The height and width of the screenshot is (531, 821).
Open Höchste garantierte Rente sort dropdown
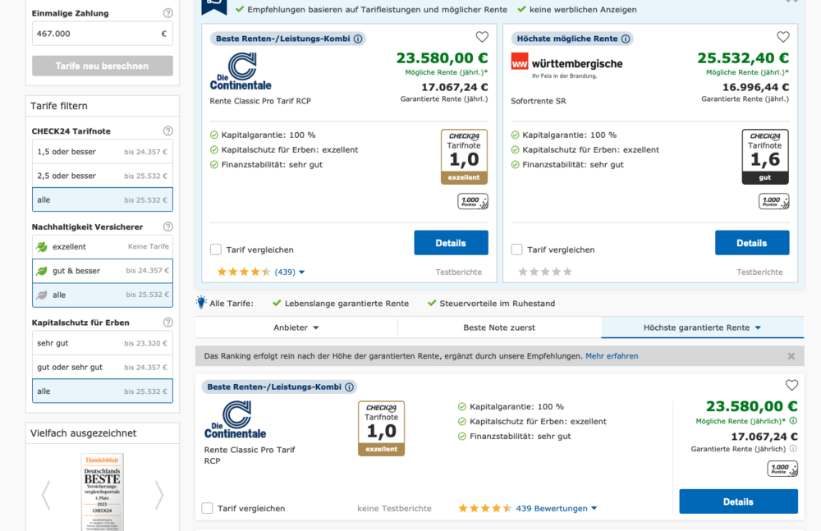point(702,327)
